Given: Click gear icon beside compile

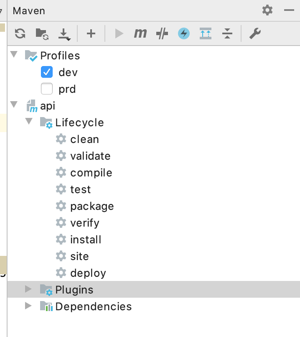Looking at the screenshot, I should tap(61, 172).
